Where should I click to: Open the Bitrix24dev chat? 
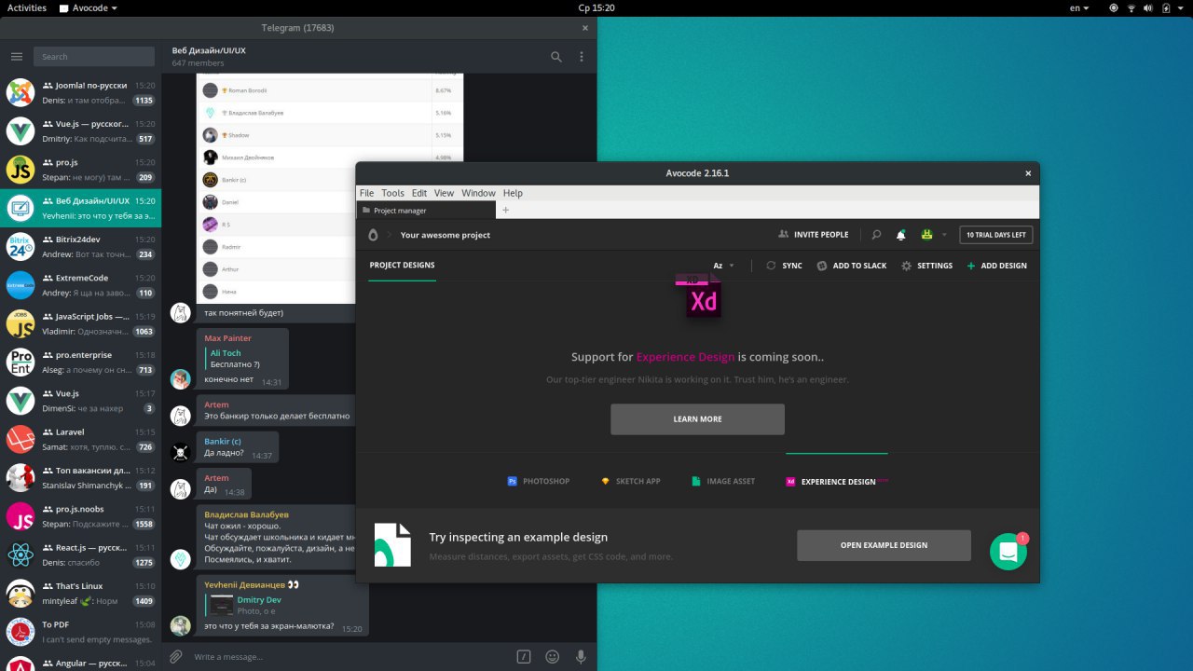(x=81, y=247)
